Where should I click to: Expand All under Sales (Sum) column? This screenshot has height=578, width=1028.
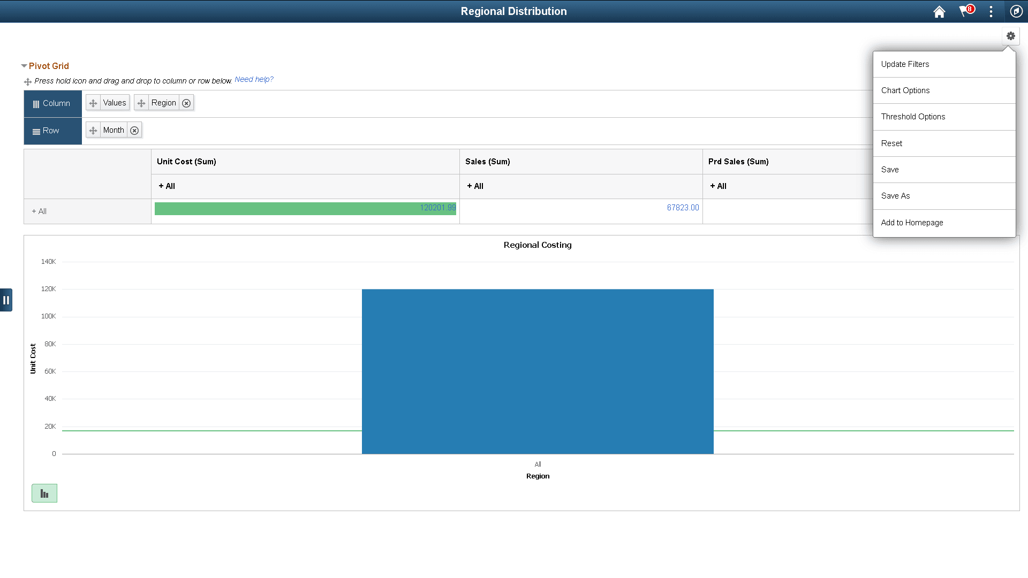(x=474, y=186)
